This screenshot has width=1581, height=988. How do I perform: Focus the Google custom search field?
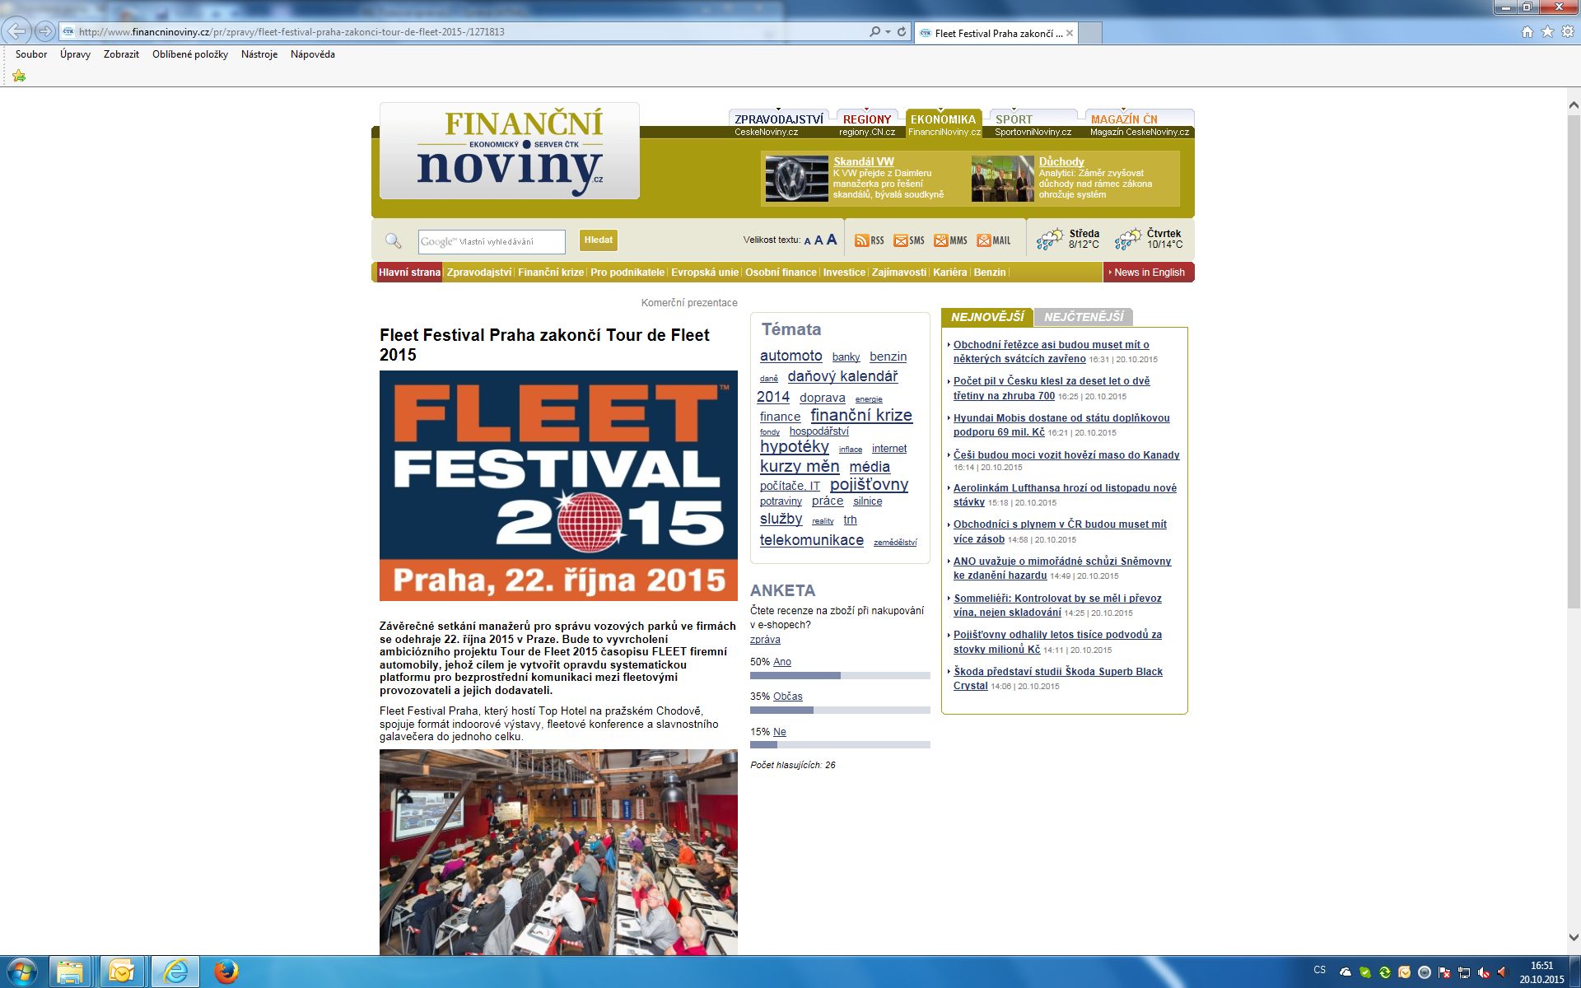(492, 241)
